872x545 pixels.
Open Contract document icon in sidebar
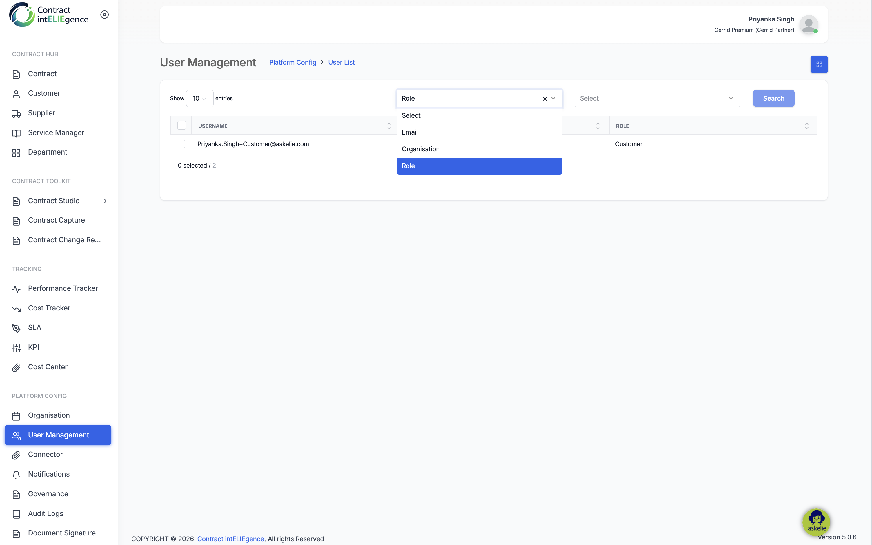(16, 74)
